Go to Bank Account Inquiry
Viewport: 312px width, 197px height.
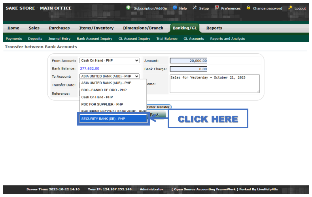pyautogui.click(x=94, y=39)
